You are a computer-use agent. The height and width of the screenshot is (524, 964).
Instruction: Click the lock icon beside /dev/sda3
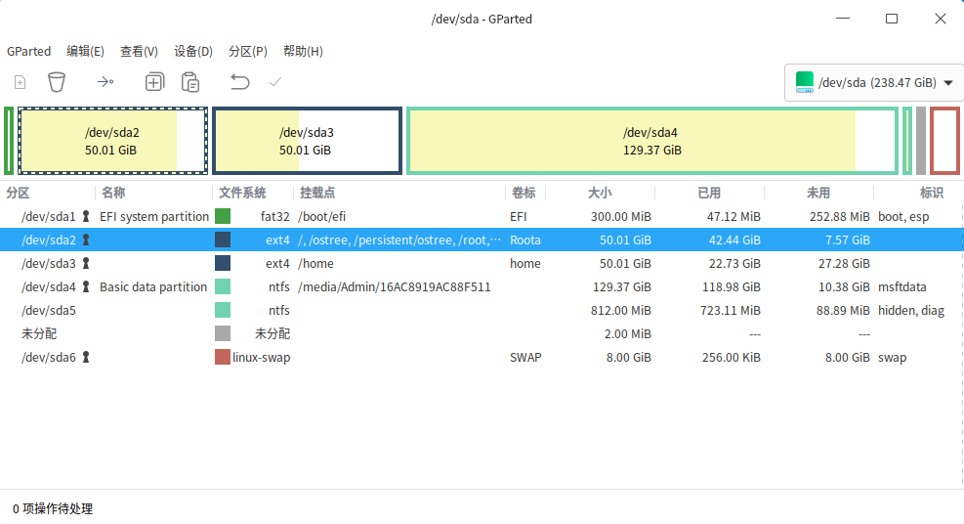tap(86, 263)
